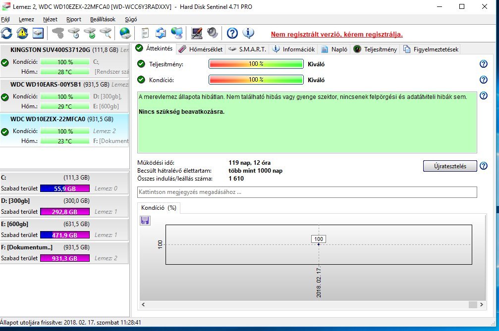Click the graph scrollbar left arrow
Image resolution: width=499 pixels, height=331 pixels.
tap(143, 304)
